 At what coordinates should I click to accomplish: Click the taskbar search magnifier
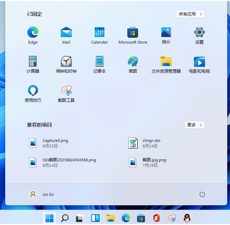pyautogui.click(x=65, y=218)
